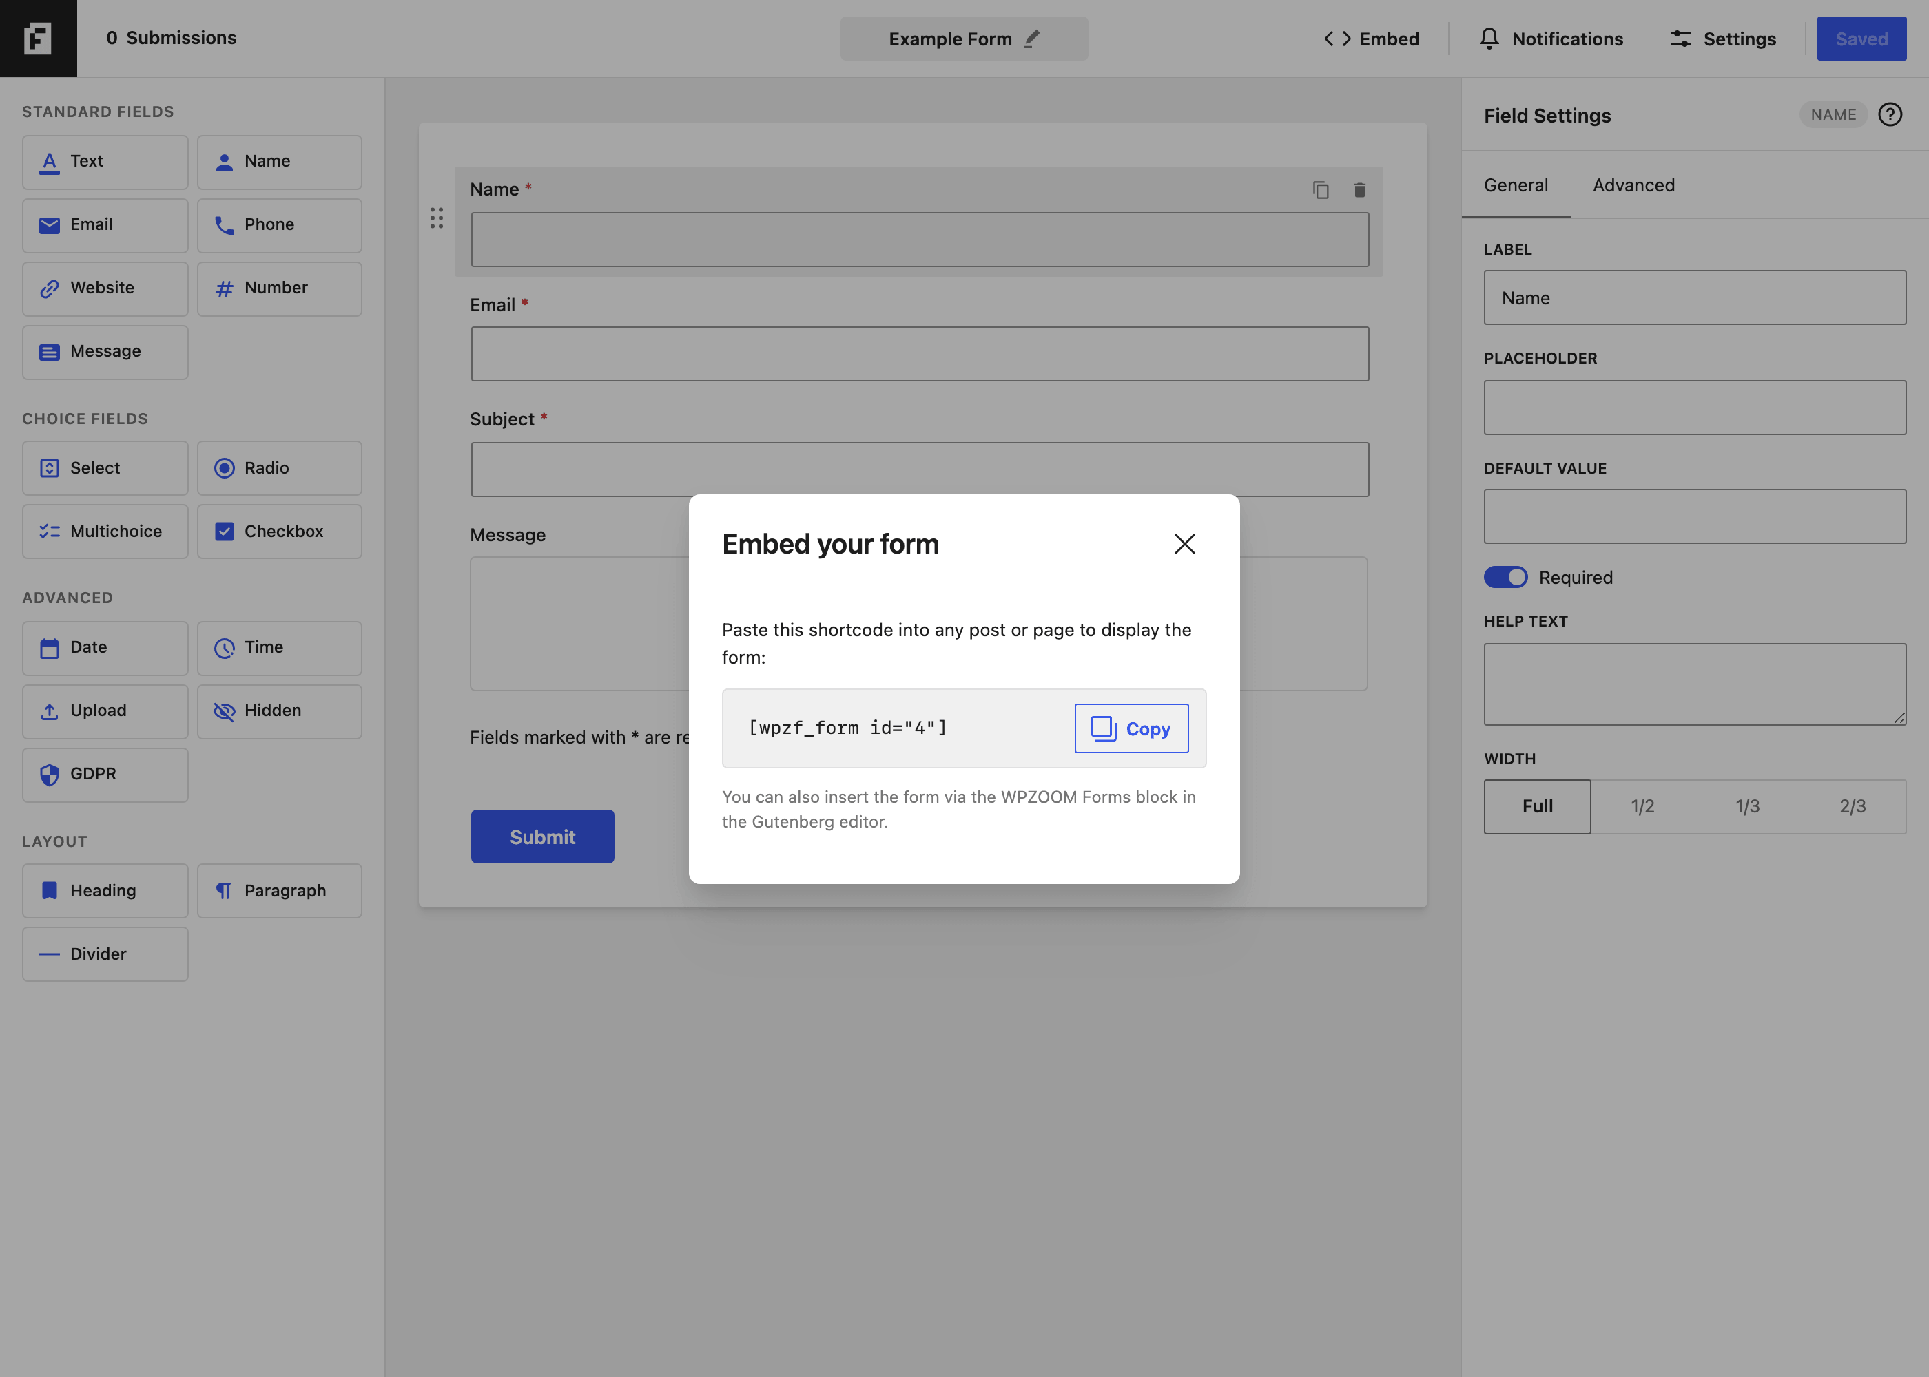Add a Select field
The width and height of the screenshot is (1929, 1377).
[105, 468]
